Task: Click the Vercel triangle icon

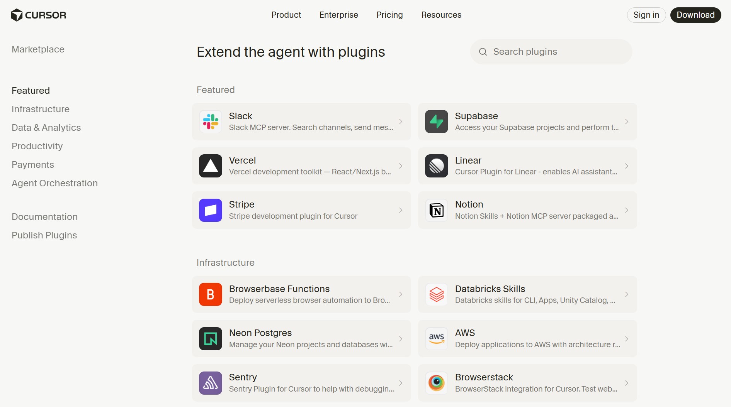Action: click(210, 166)
